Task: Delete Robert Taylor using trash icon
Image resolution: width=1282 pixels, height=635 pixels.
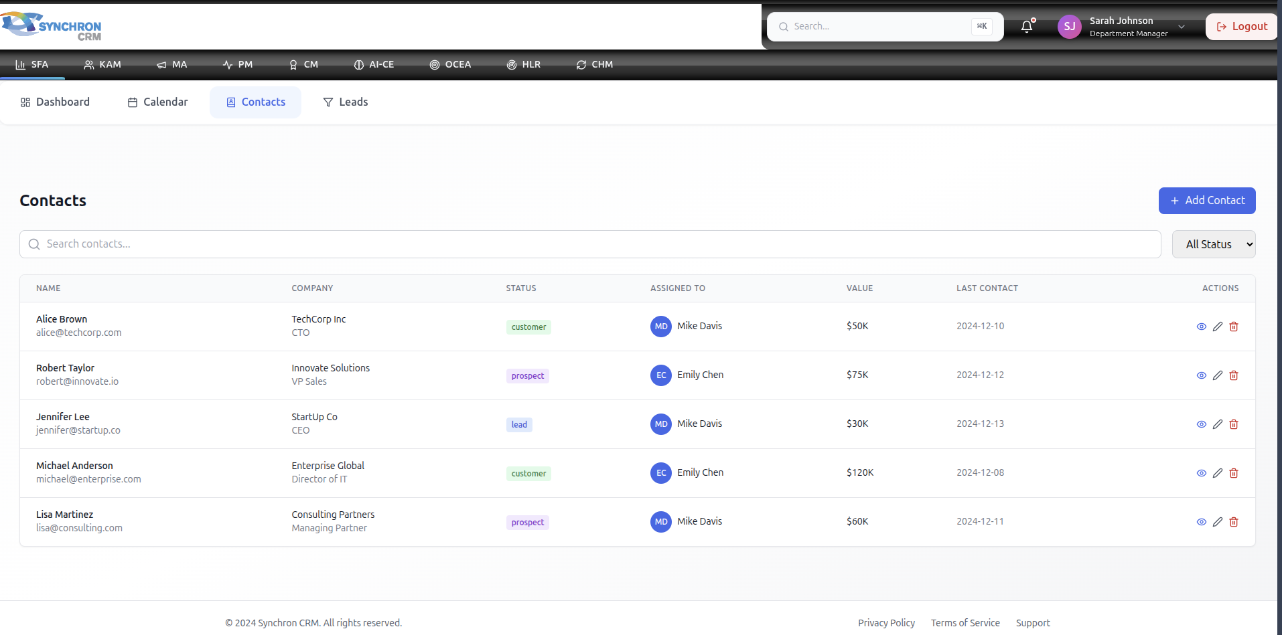Action: coord(1233,375)
